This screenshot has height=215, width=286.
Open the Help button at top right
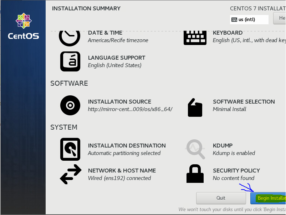coord(280,18)
